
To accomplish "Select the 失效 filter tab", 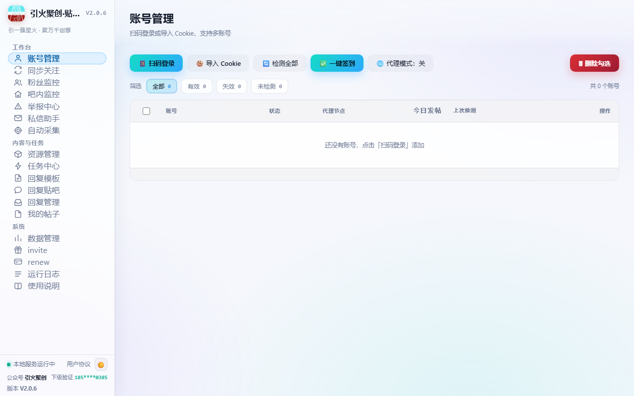I will click(x=231, y=86).
